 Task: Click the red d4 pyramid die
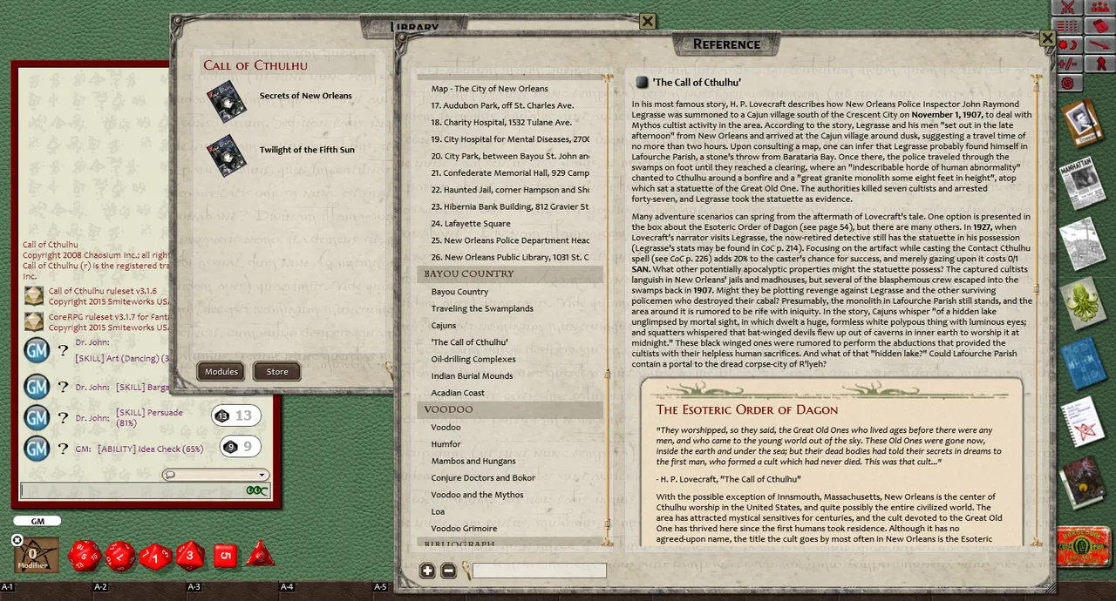pos(260,553)
